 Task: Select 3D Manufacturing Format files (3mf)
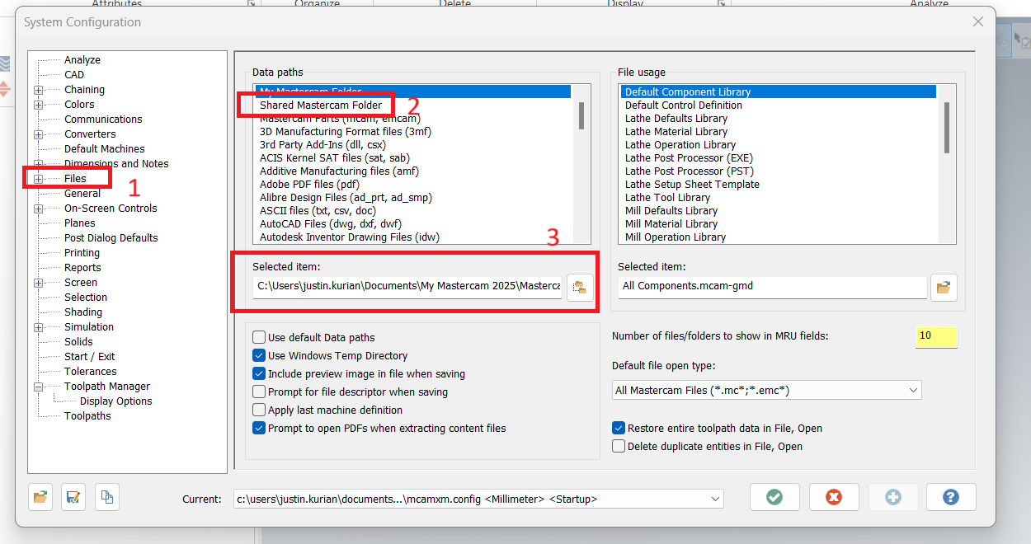click(x=346, y=131)
